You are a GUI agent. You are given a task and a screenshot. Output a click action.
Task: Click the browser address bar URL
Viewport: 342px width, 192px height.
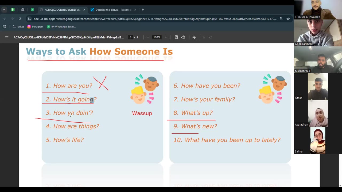[x=155, y=19]
